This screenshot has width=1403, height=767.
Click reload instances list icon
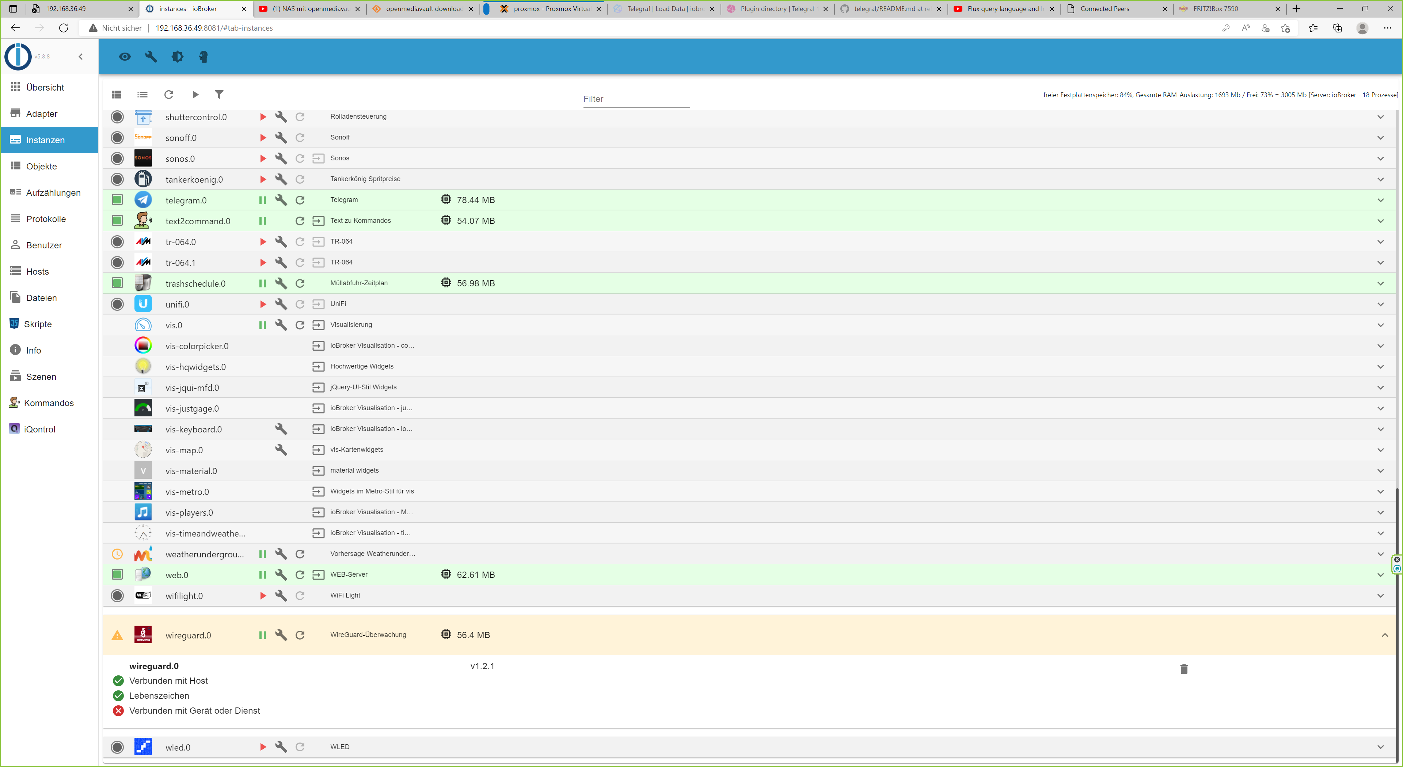(169, 95)
